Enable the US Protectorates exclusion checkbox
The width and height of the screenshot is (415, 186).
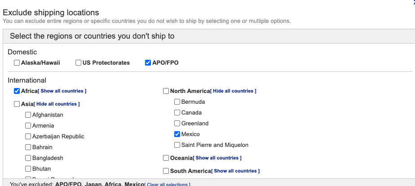tap(79, 63)
